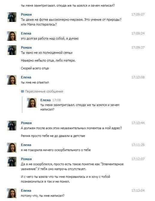Click the 17:12:07 timestamp

click(138, 159)
